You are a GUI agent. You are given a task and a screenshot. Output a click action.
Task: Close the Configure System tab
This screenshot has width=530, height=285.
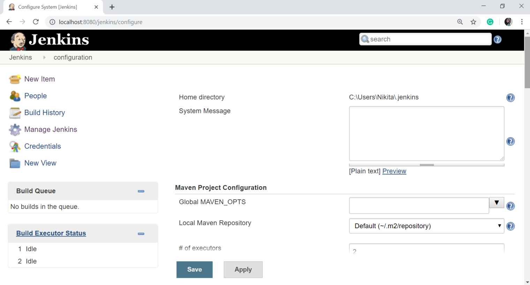pos(96,7)
